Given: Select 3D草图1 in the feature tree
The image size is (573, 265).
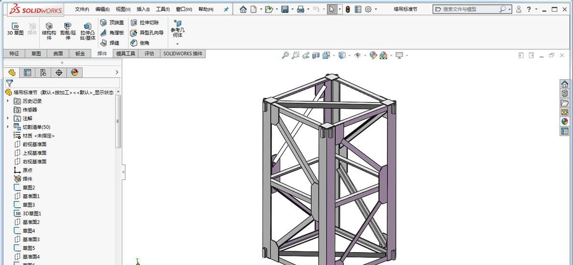Looking at the screenshot, I should click(28, 213).
